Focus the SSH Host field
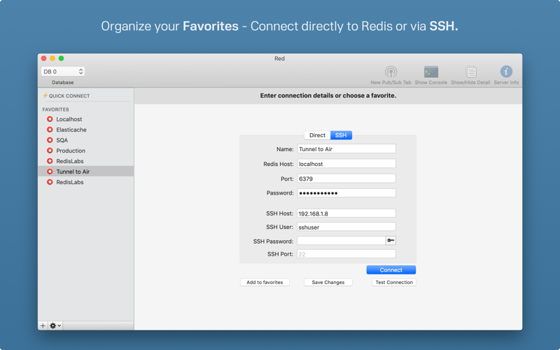Screen dimensions: 560x350 tap(346, 213)
